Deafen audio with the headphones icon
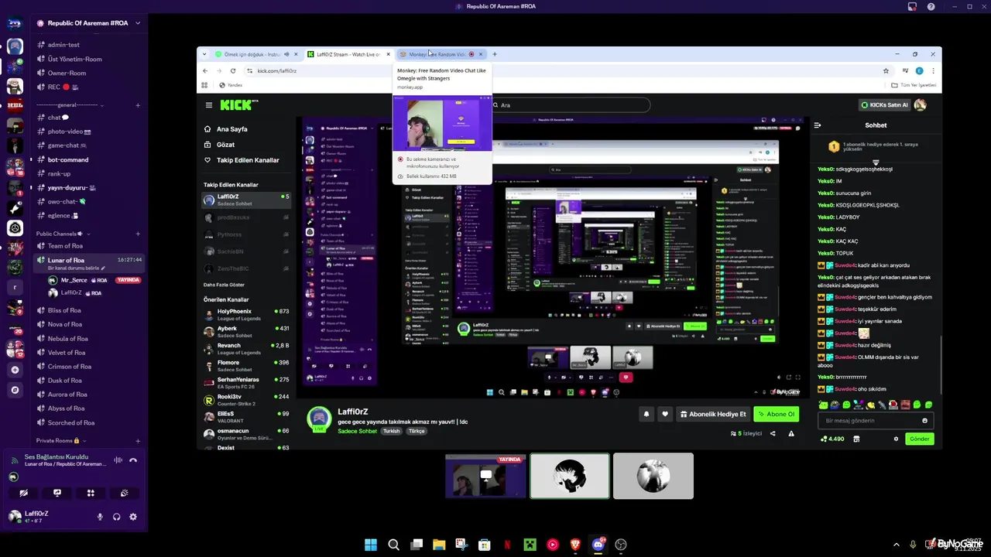The width and height of the screenshot is (991, 557). pyautogui.click(x=116, y=517)
